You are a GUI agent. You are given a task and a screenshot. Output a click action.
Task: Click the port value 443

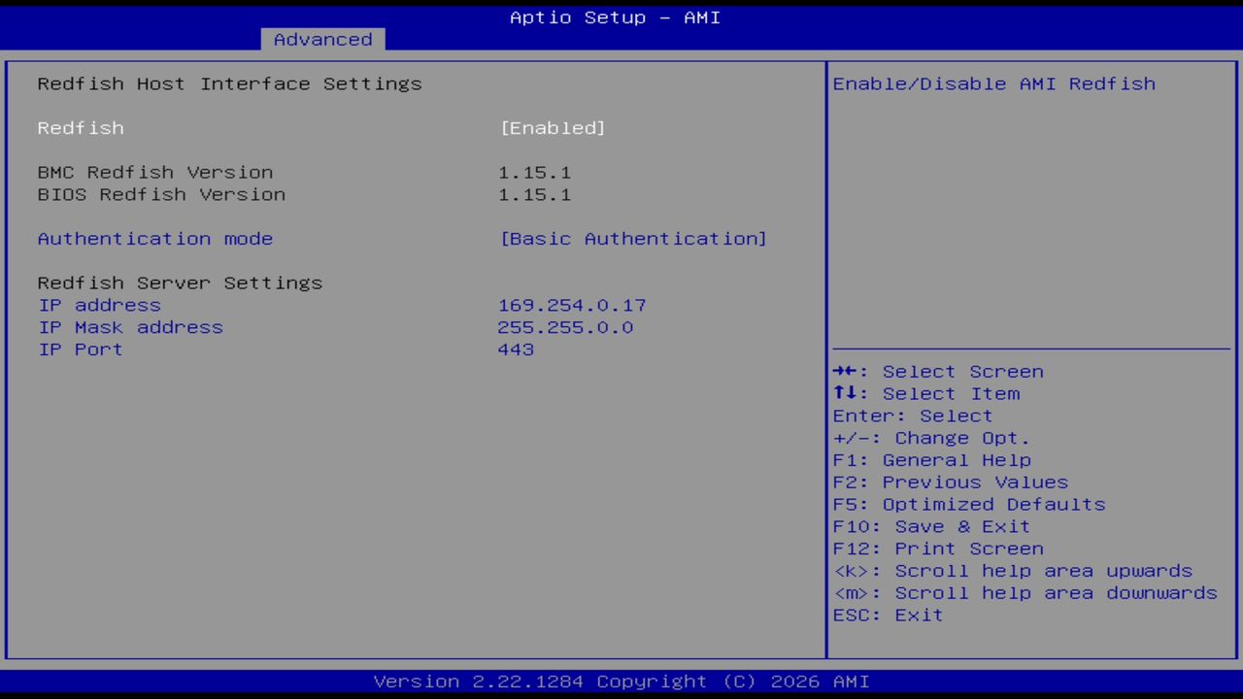click(x=516, y=349)
